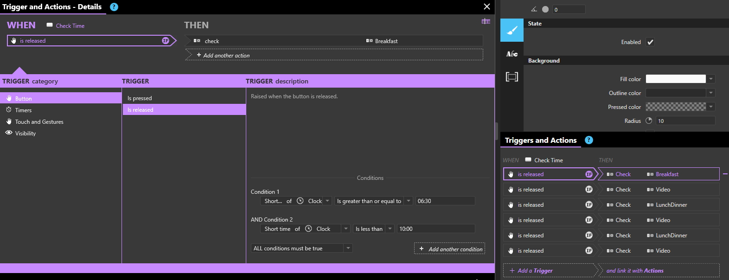Click the check action icon in THEN row
The height and width of the screenshot is (280, 729).
point(197,41)
